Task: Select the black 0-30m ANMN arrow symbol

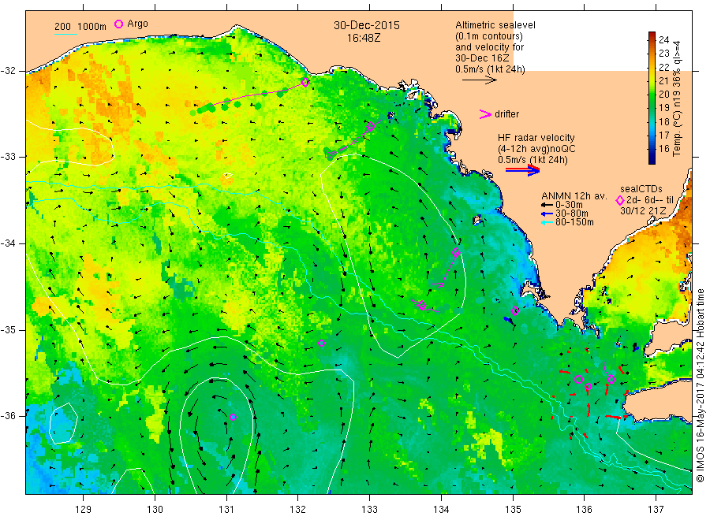Action: [547, 205]
